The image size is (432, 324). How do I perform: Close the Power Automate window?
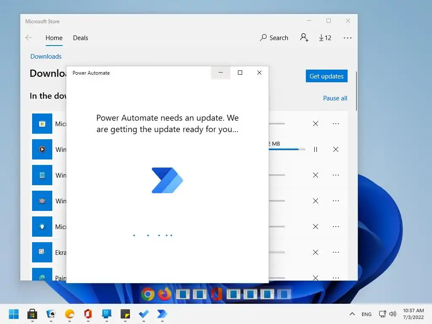[259, 73]
